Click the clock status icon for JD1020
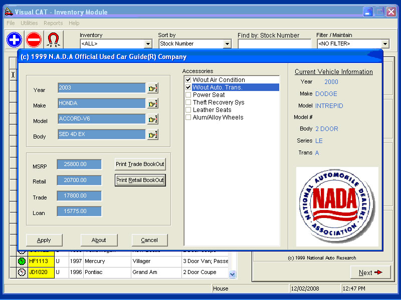 [22, 272]
